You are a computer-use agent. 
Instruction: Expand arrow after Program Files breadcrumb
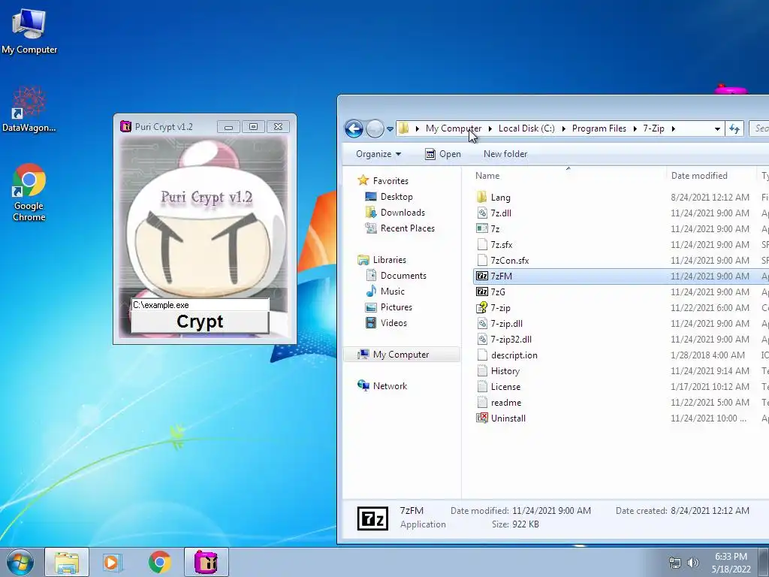pos(635,128)
